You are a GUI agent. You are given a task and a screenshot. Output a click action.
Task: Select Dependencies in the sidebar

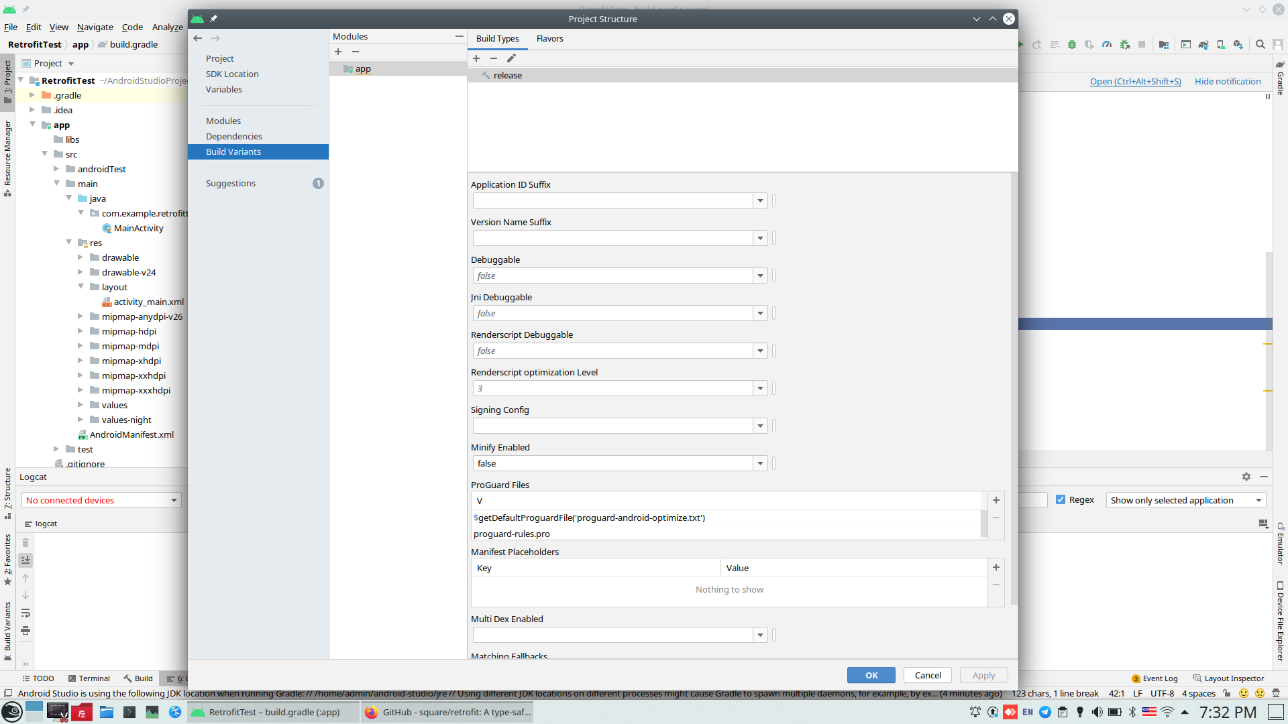click(233, 136)
